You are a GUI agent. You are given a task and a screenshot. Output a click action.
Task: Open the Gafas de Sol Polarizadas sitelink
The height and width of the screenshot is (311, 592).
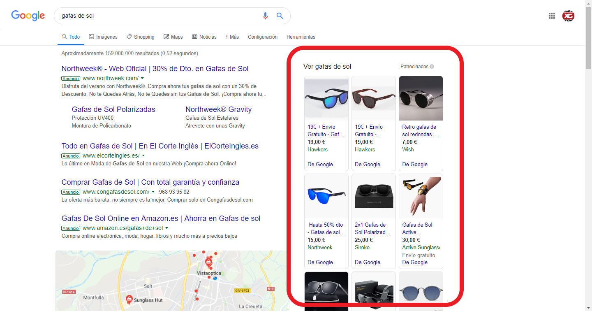[x=113, y=109]
